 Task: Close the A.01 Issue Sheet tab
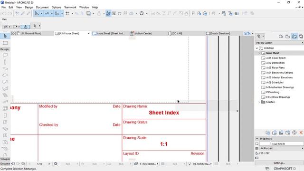(x=89, y=34)
